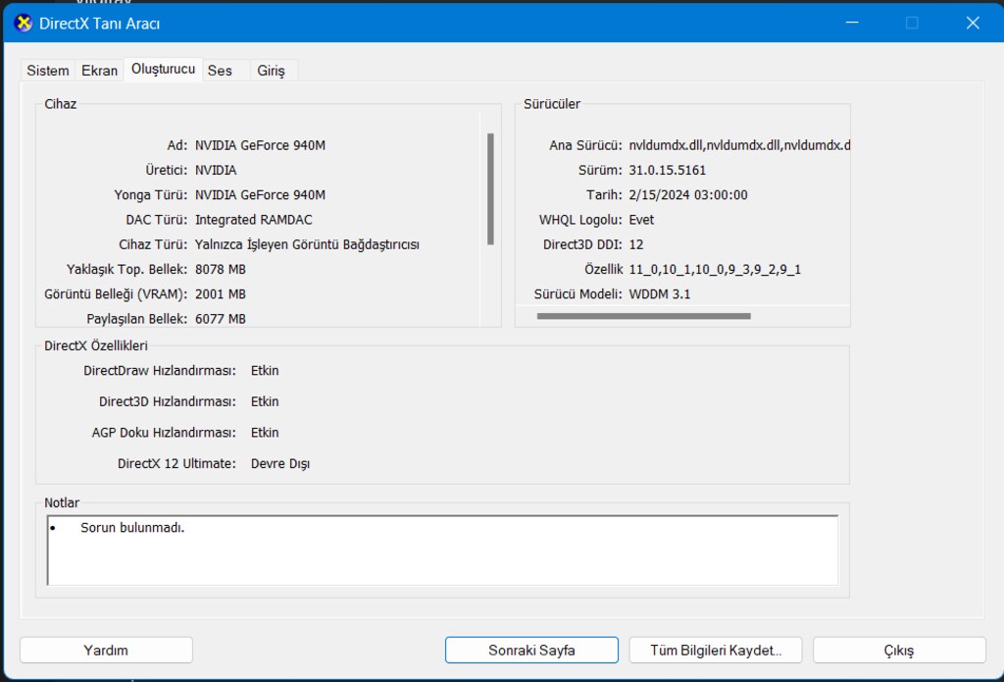Click the DirectX 12 Ultimate value Devre Dışı
Image resolution: width=1004 pixels, height=682 pixels.
click(x=280, y=463)
